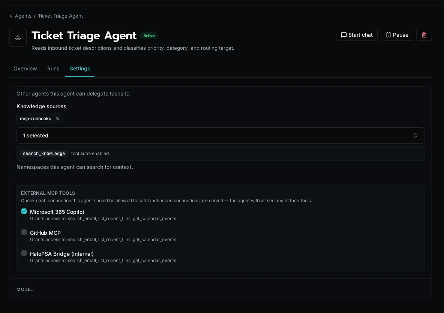Enable the GitHub MCP connection
Screen dimensions: 444x313
(x=24, y=232)
